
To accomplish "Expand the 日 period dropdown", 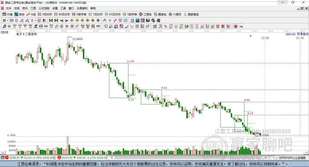I will [7, 20].
